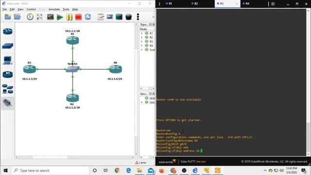Browse routers in the device sidebar
The width and height of the screenshot is (311, 175).
tap(8, 31)
